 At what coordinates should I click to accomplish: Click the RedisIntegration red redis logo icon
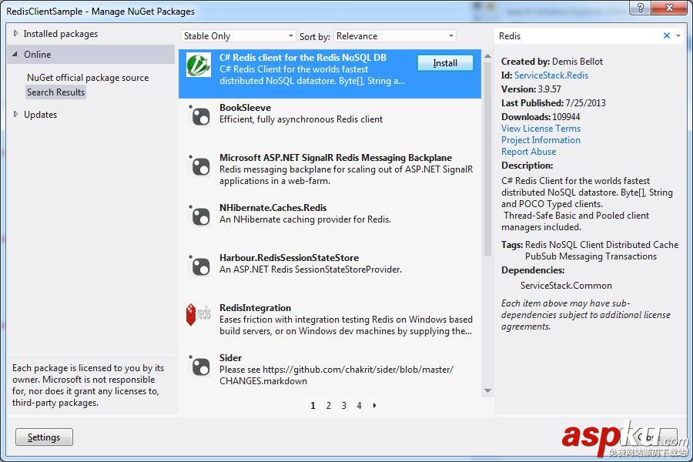199,314
